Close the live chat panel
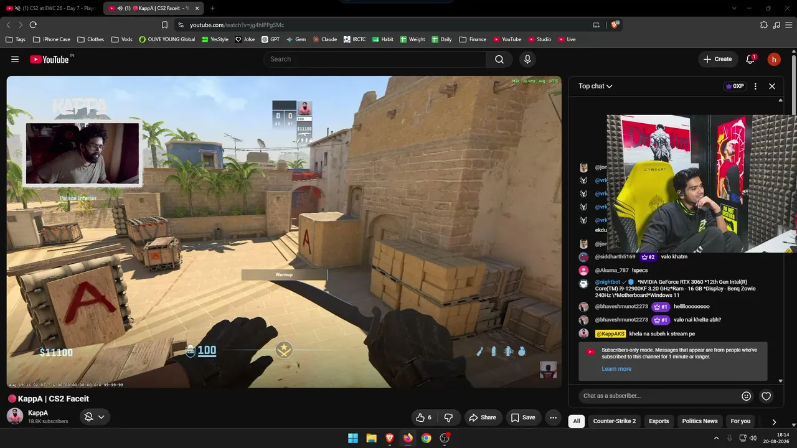The width and height of the screenshot is (797, 448). [x=772, y=86]
